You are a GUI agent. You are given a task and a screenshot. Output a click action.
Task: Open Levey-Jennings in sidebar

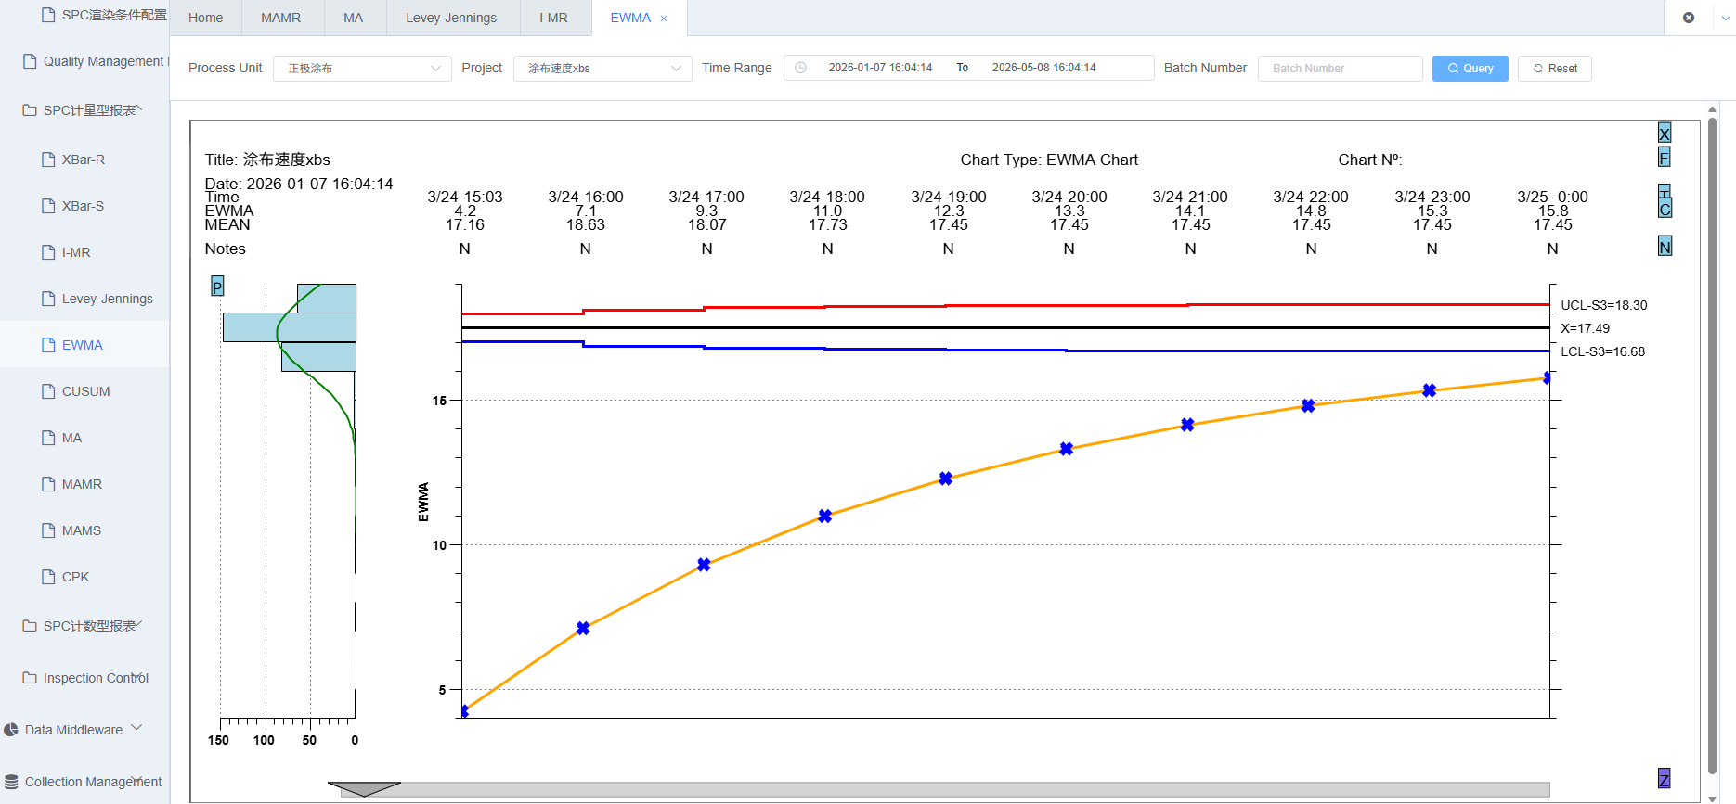click(x=84, y=299)
